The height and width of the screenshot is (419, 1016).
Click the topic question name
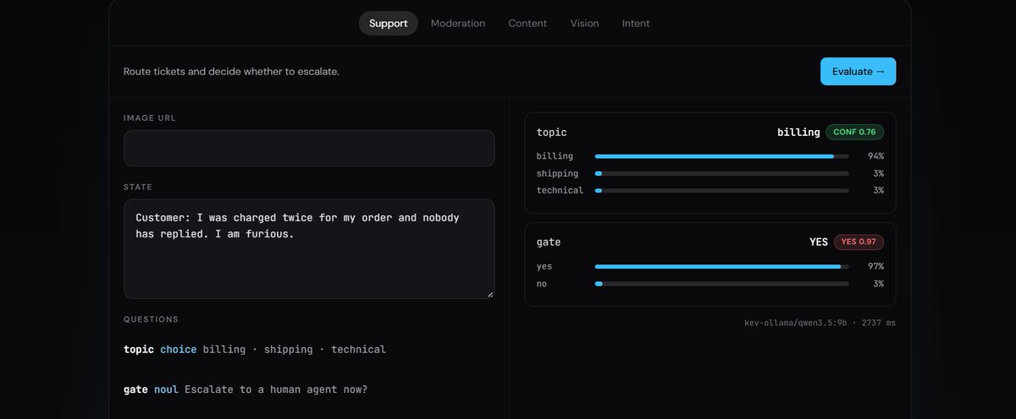pyautogui.click(x=139, y=349)
